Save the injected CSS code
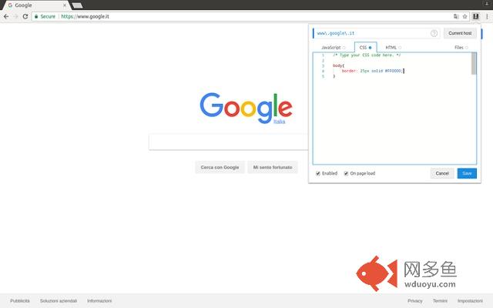493x308 pixels. (467, 173)
